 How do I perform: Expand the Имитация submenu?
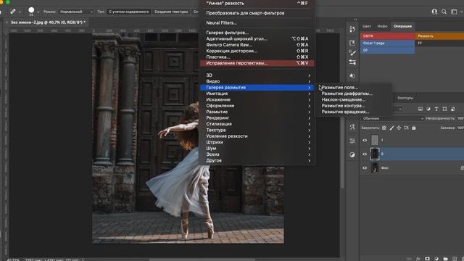click(x=257, y=94)
